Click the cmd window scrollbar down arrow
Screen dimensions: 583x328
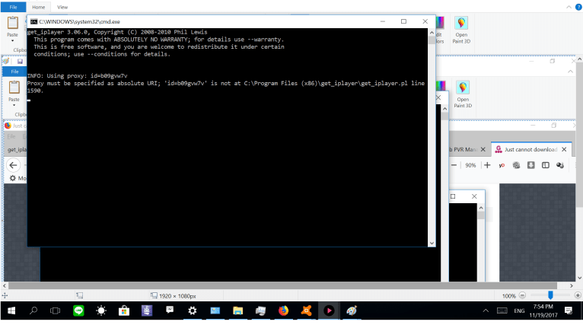click(x=432, y=243)
